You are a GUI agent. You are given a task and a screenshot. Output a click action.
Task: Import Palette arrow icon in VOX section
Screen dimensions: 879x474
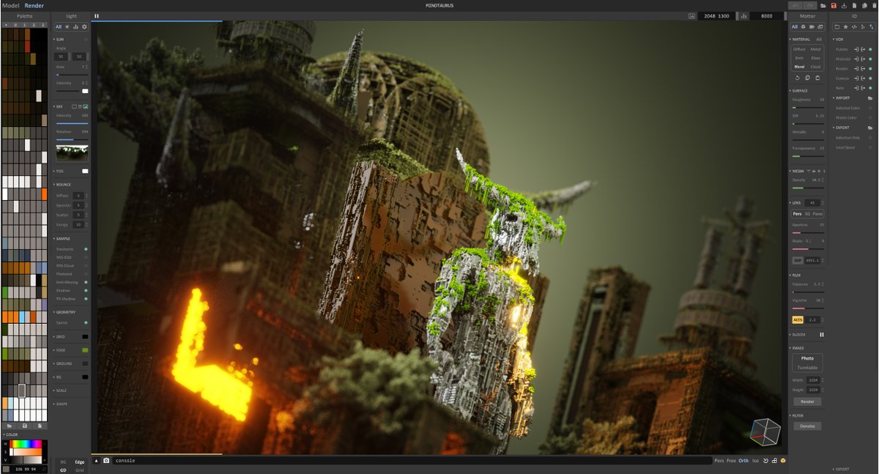click(856, 49)
